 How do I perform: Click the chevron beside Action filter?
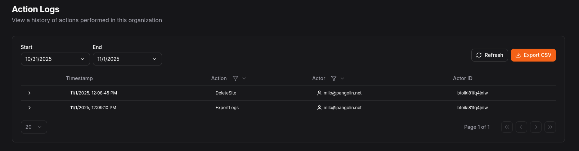point(244,78)
